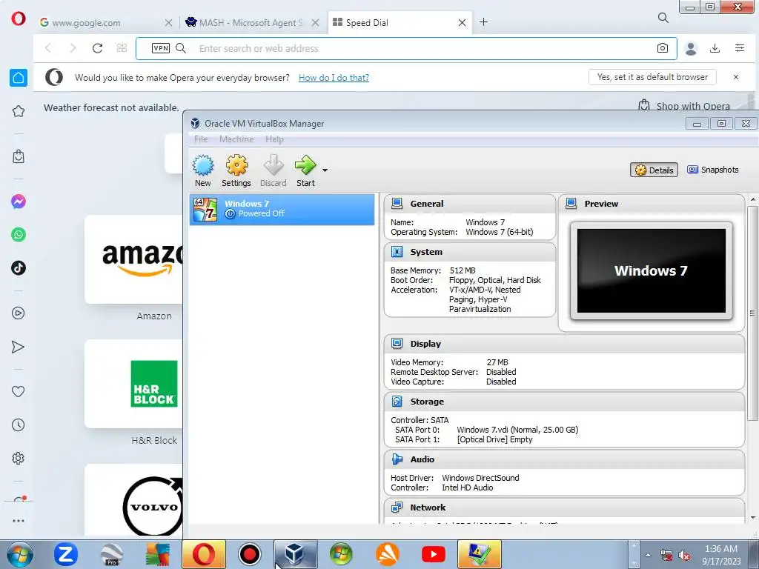Start the VM with green arrow
The image size is (759, 569).
(x=305, y=170)
